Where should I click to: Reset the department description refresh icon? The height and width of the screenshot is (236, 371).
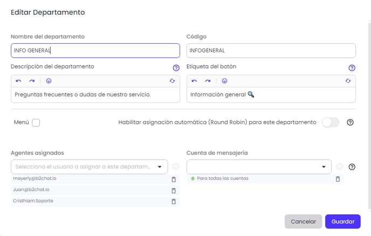click(x=172, y=81)
